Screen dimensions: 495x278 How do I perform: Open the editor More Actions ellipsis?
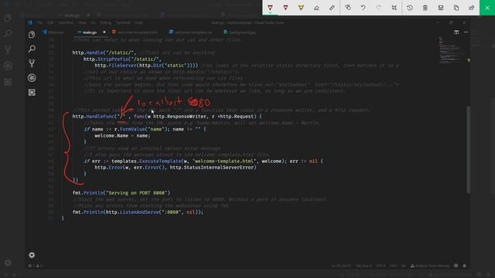(466, 32)
